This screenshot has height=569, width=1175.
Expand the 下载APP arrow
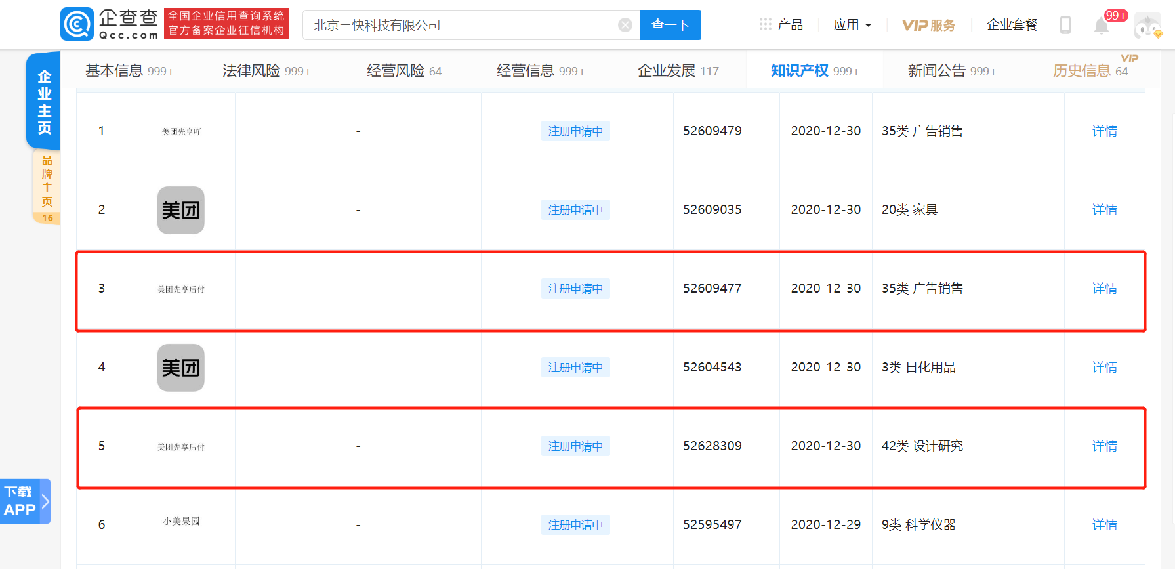point(45,501)
